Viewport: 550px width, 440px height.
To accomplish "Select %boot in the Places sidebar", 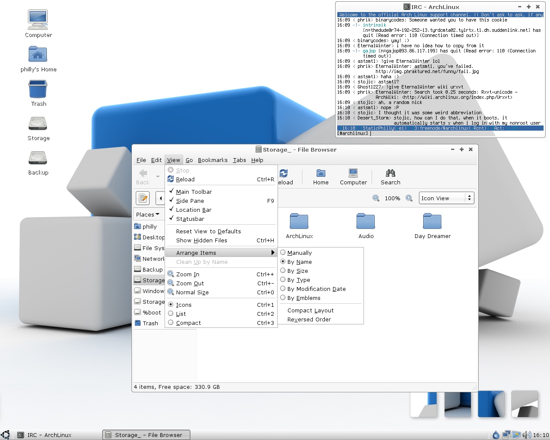I will point(149,312).
